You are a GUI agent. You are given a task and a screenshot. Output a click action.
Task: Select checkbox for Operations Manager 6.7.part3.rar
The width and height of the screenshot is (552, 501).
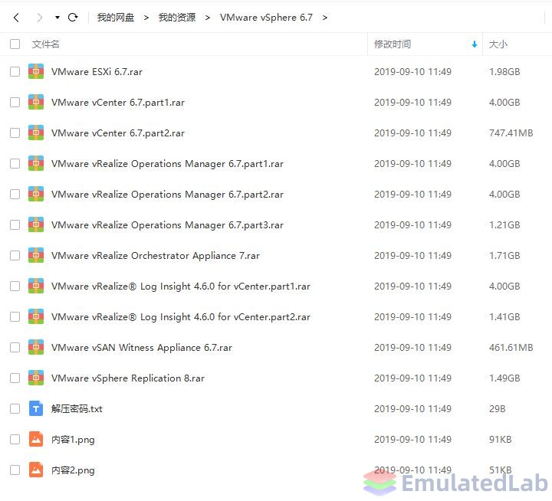click(15, 224)
